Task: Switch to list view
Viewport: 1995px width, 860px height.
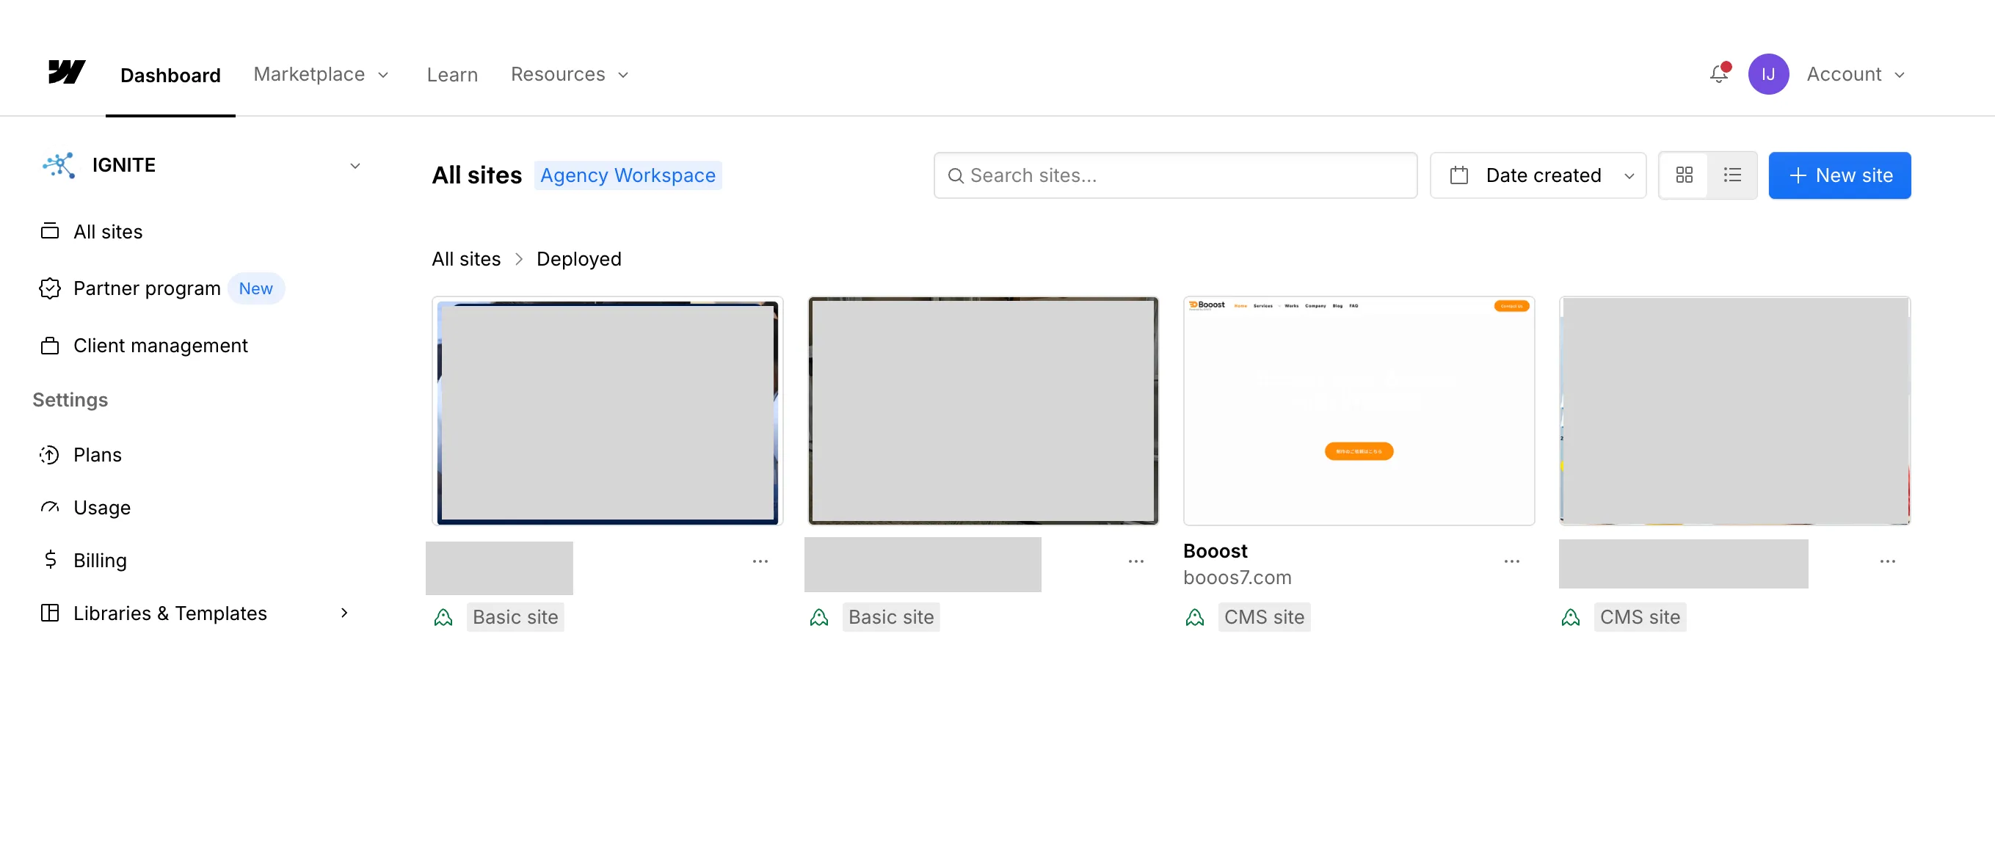Action: pyautogui.click(x=1732, y=175)
